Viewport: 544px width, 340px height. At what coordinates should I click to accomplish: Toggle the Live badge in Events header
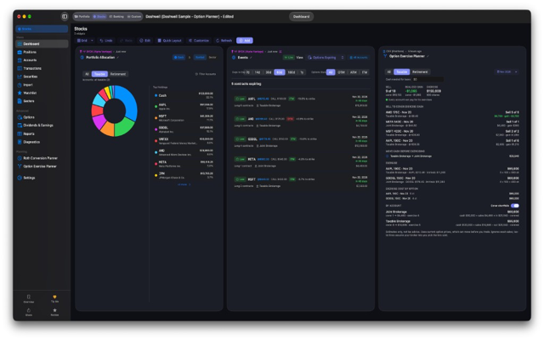(x=289, y=58)
